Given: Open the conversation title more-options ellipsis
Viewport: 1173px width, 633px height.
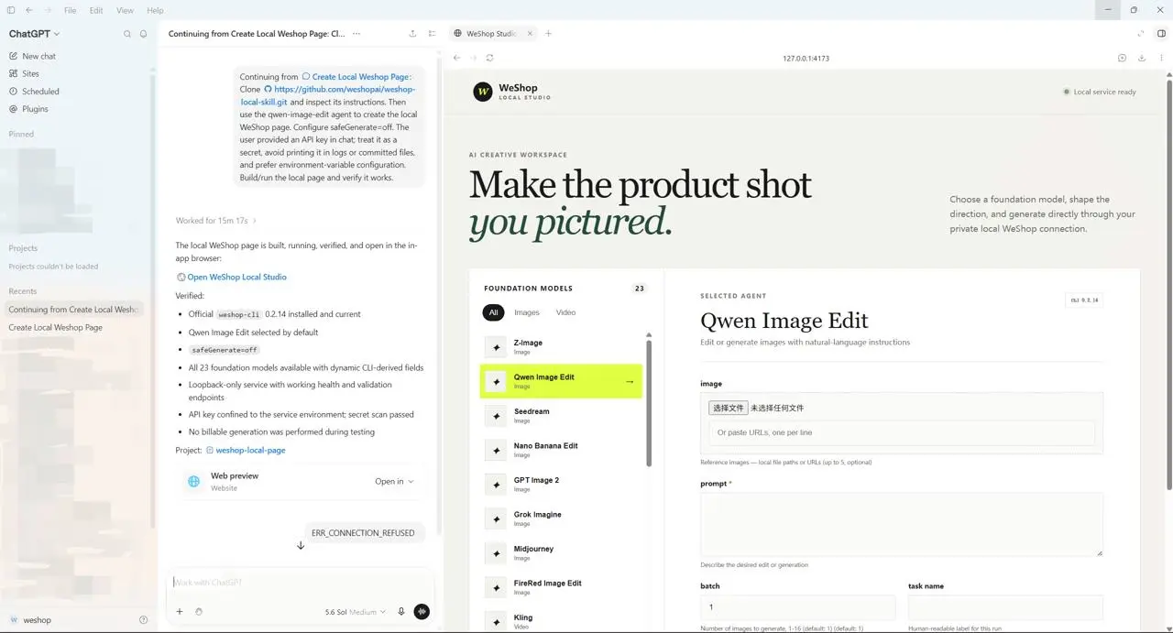Looking at the screenshot, I should (356, 34).
